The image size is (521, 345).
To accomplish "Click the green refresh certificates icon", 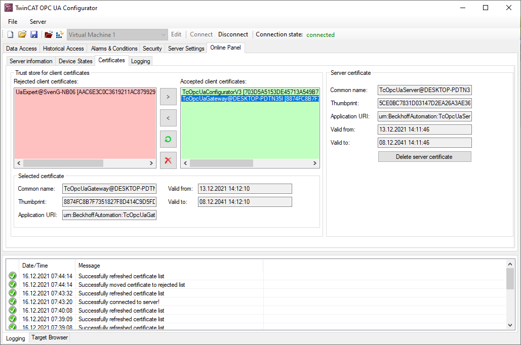I will coord(168,139).
